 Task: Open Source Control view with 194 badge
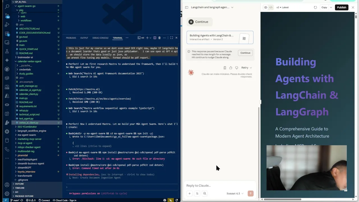click(x=7, y=16)
